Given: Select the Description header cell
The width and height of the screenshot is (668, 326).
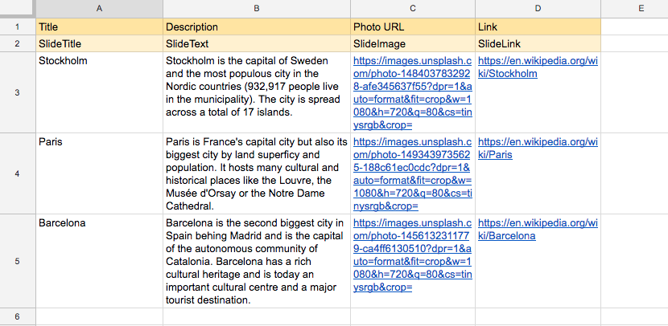Looking at the screenshot, I should tap(256, 27).
